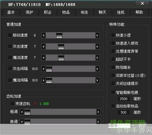The width and height of the screenshot is (152, 135).
Task: Open the 职业 tab
Action: [x=47, y=12]
